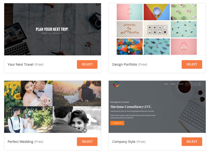Open the About menu item in Company preview
Screen dimensions: 211x154
coord(173,84)
